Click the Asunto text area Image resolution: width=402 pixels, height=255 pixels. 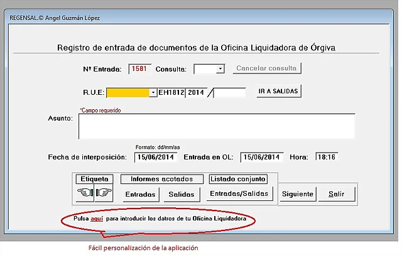[x=217, y=126]
